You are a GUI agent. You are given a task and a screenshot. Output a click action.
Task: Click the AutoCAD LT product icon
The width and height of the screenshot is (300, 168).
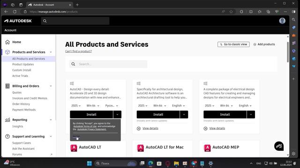(74, 148)
